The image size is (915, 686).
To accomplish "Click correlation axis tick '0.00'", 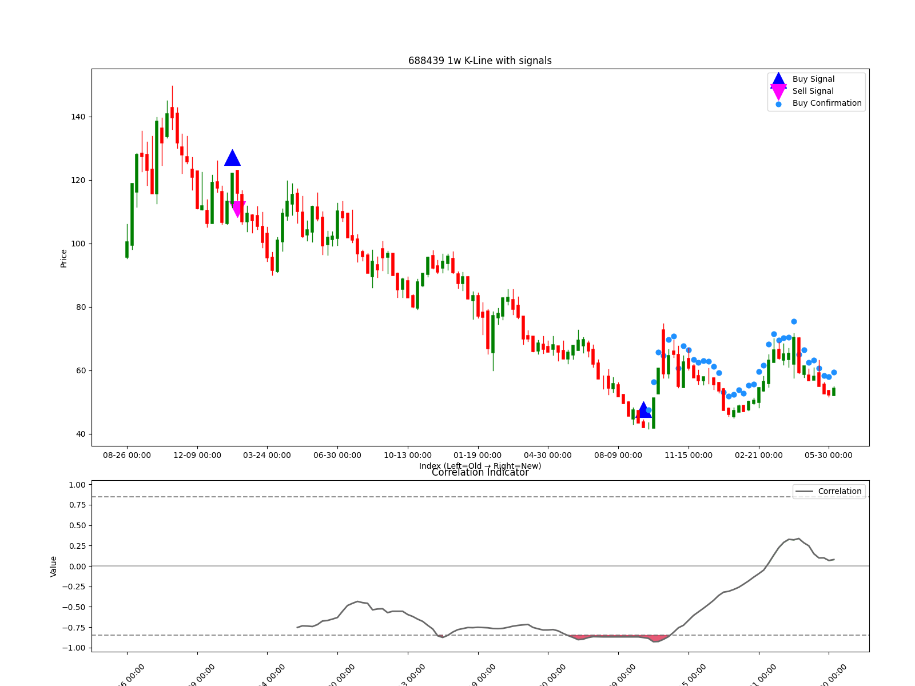I will (77, 567).
